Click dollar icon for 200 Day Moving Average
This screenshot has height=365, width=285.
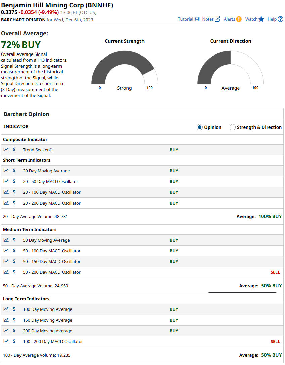point(14,331)
